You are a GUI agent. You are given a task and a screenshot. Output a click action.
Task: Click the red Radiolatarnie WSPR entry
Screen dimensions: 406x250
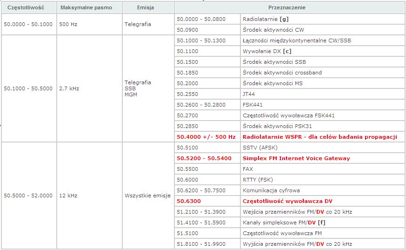coord(319,137)
